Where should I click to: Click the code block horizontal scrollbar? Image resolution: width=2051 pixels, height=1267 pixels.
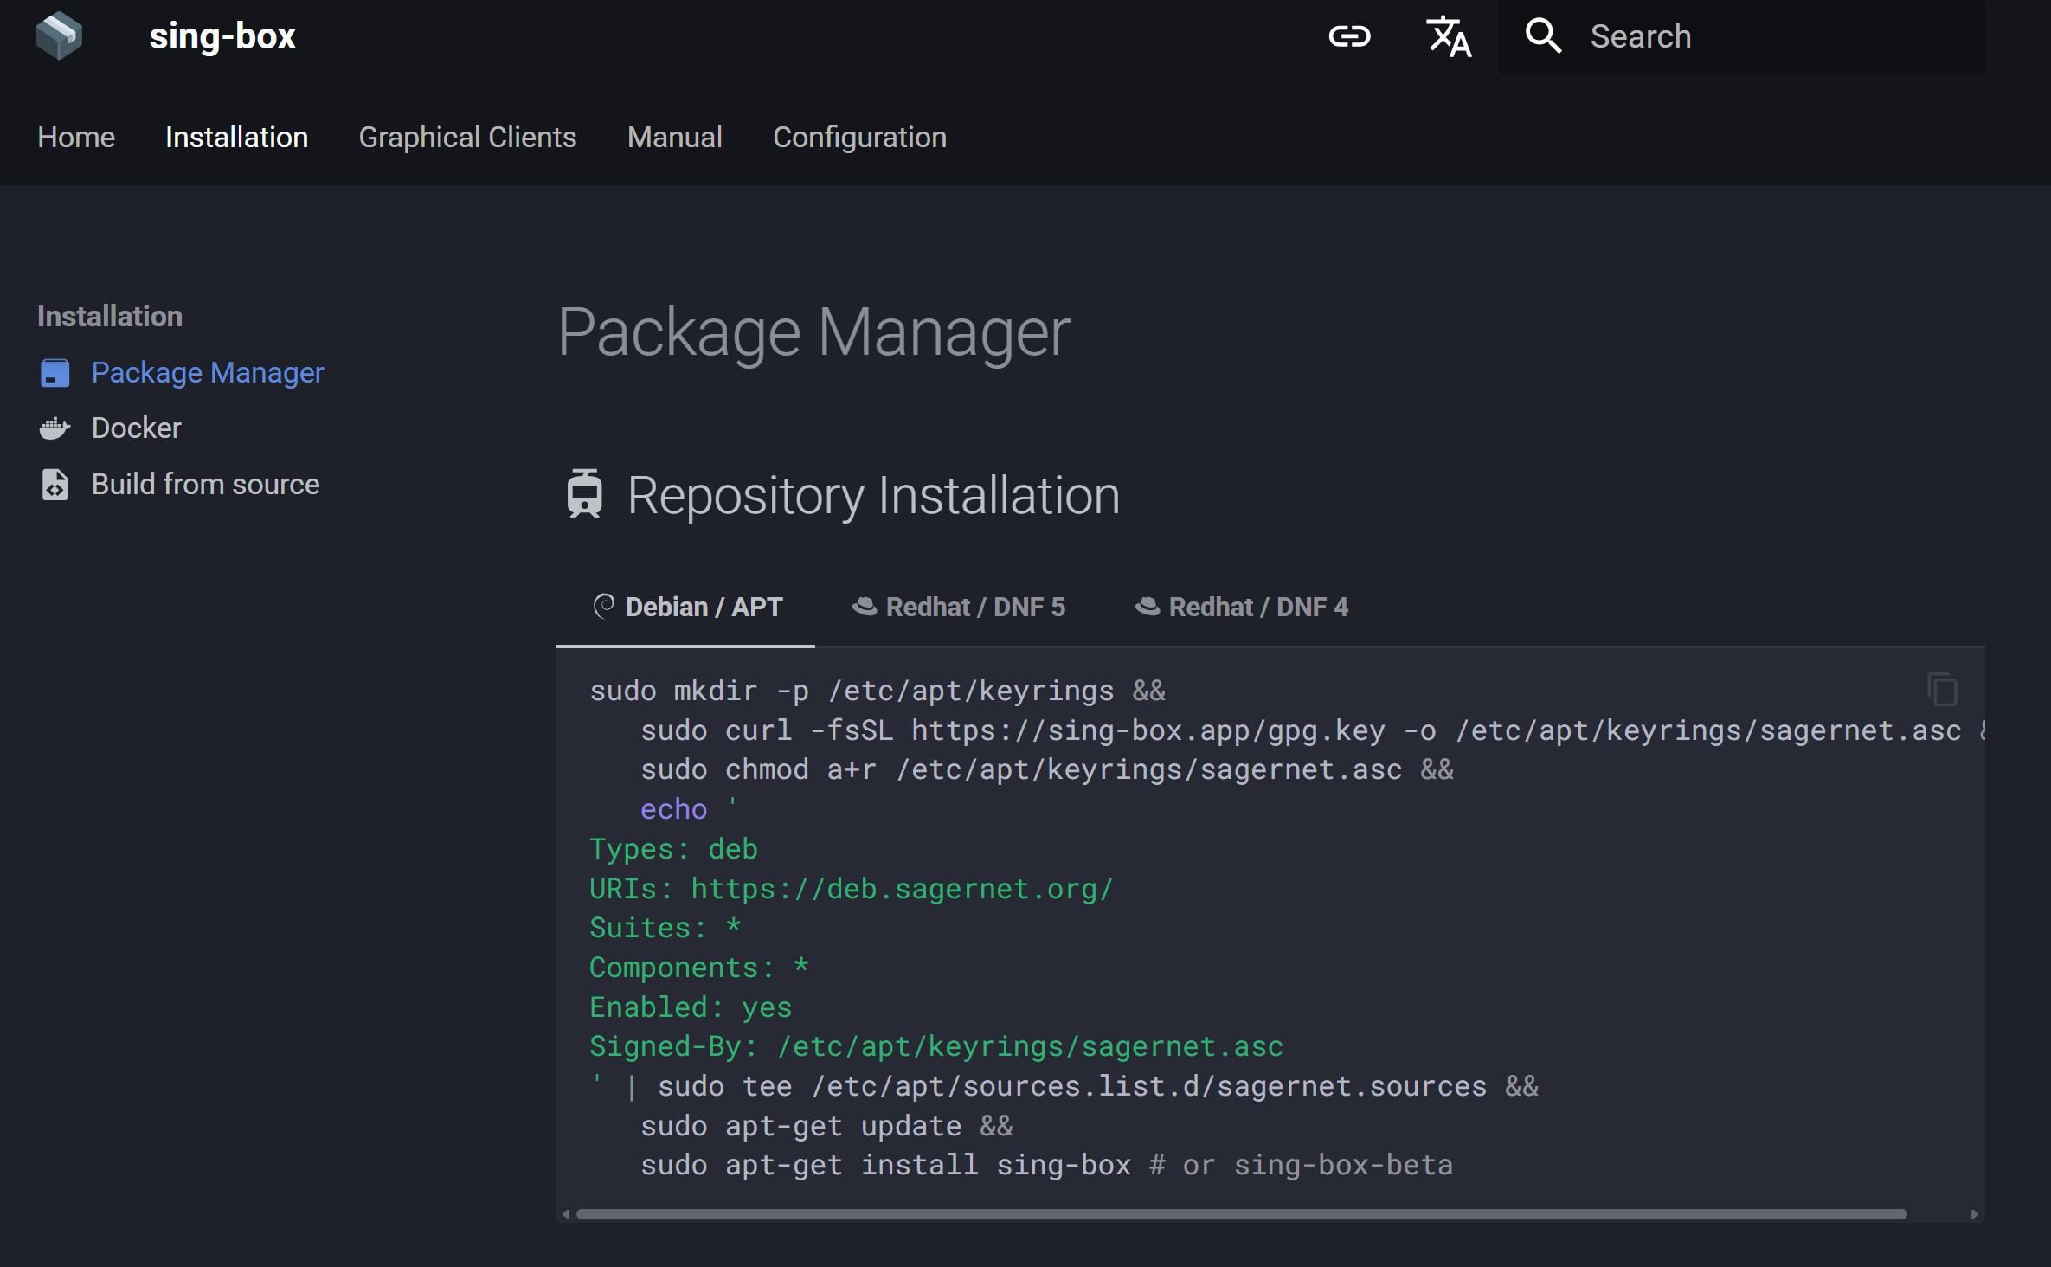pyautogui.click(x=1241, y=1213)
